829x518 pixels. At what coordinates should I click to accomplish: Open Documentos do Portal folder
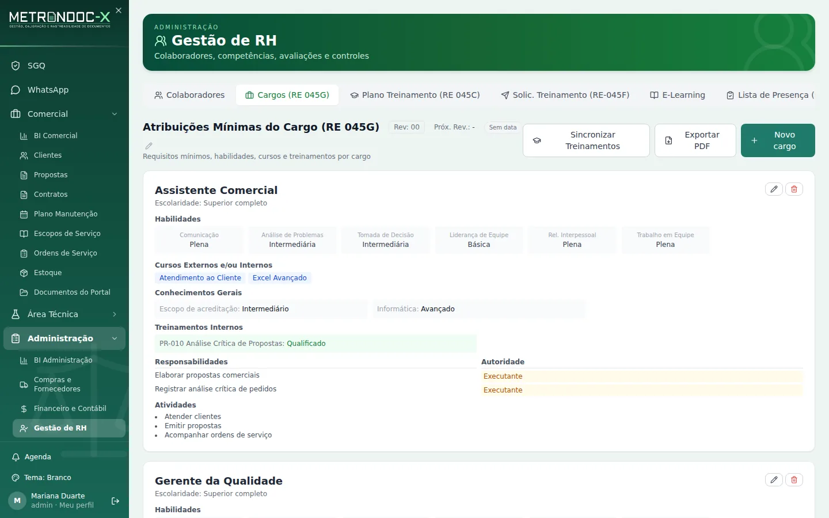point(69,292)
